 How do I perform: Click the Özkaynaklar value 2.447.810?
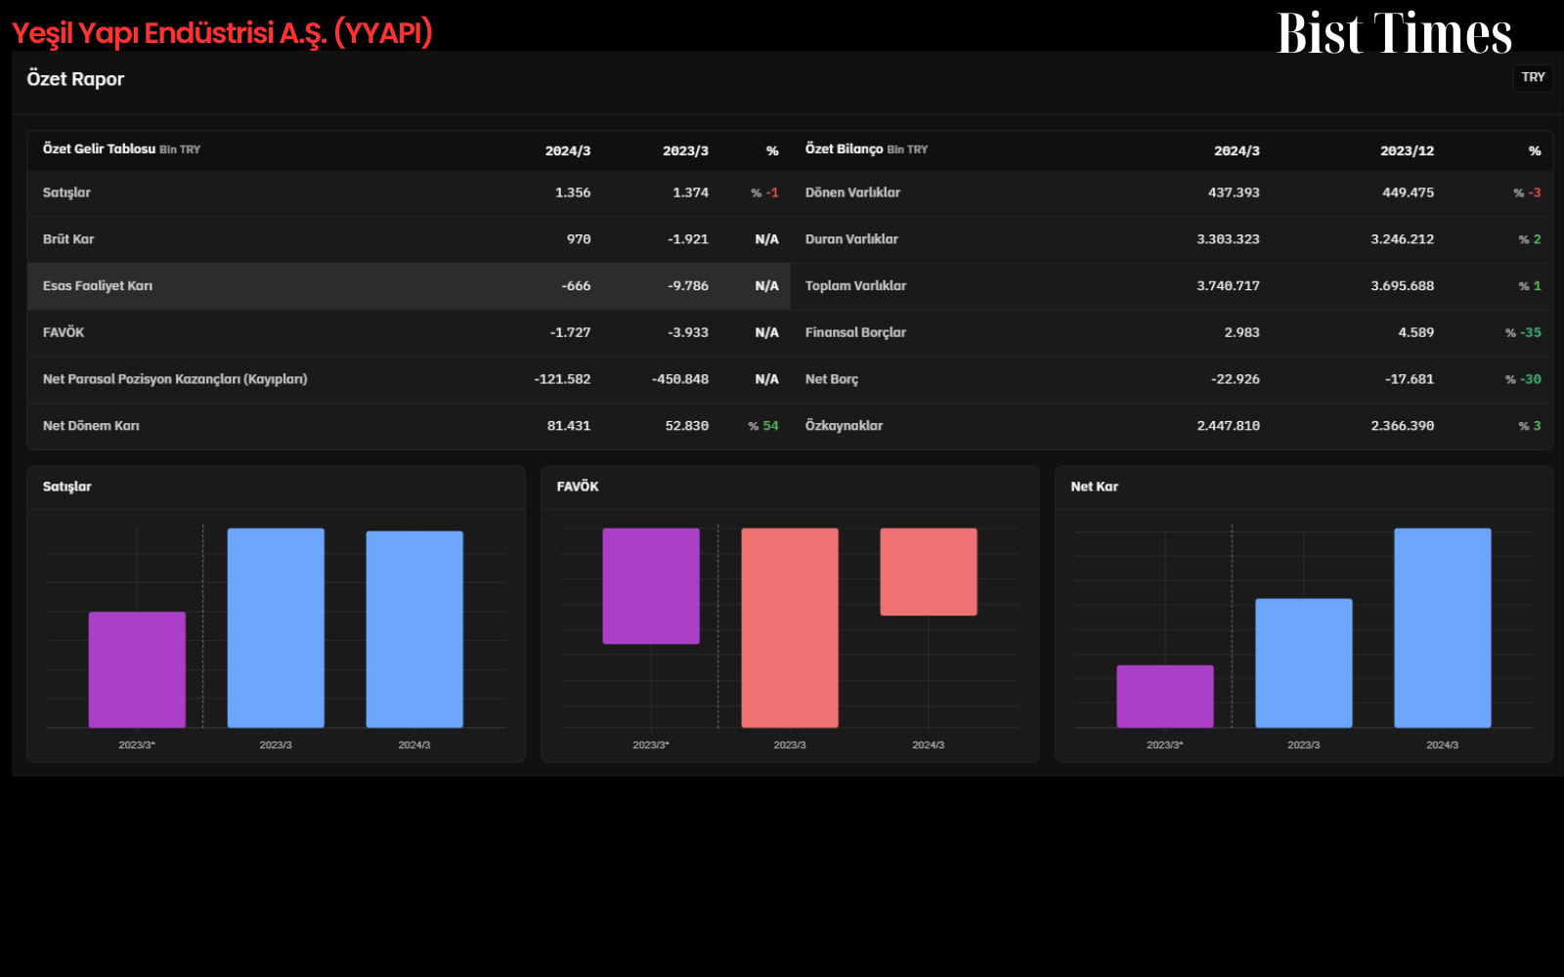(1228, 426)
